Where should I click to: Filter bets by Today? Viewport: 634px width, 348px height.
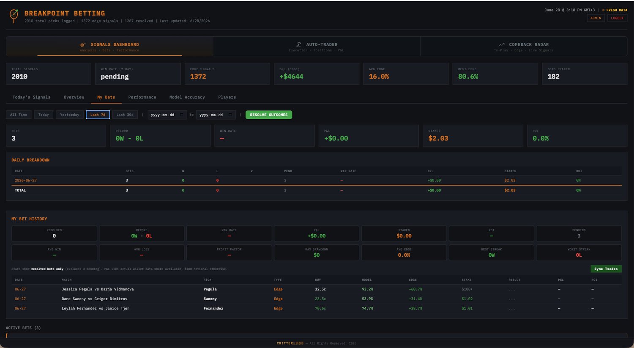pos(44,115)
